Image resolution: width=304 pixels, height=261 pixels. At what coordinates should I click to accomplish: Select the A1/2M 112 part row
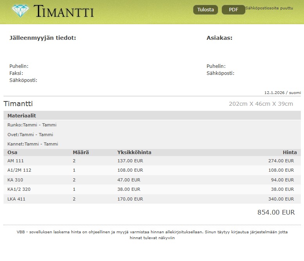tap(19, 170)
